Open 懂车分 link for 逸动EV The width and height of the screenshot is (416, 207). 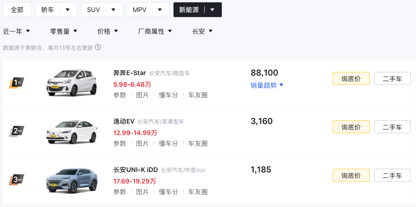click(x=168, y=143)
